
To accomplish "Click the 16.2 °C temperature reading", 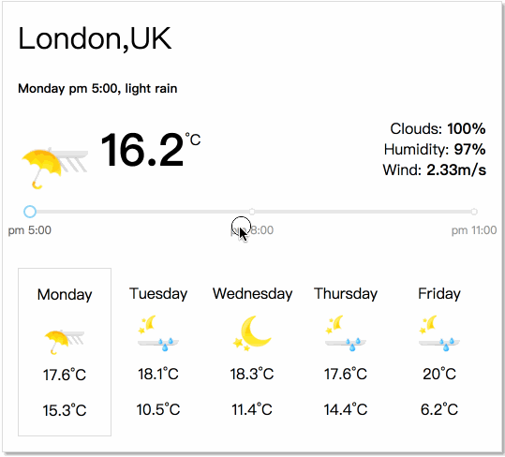I will click(150, 150).
